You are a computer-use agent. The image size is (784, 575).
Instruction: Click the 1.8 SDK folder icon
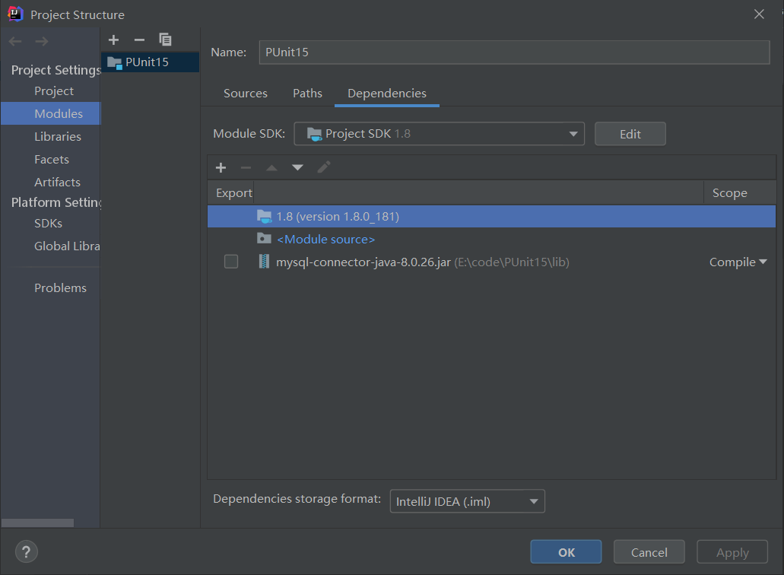pyautogui.click(x=264, y=216)
